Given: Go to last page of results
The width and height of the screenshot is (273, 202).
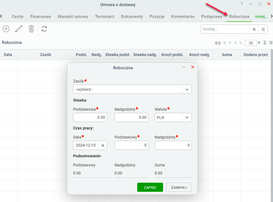Looking at the screenshot, I should 241,43.
